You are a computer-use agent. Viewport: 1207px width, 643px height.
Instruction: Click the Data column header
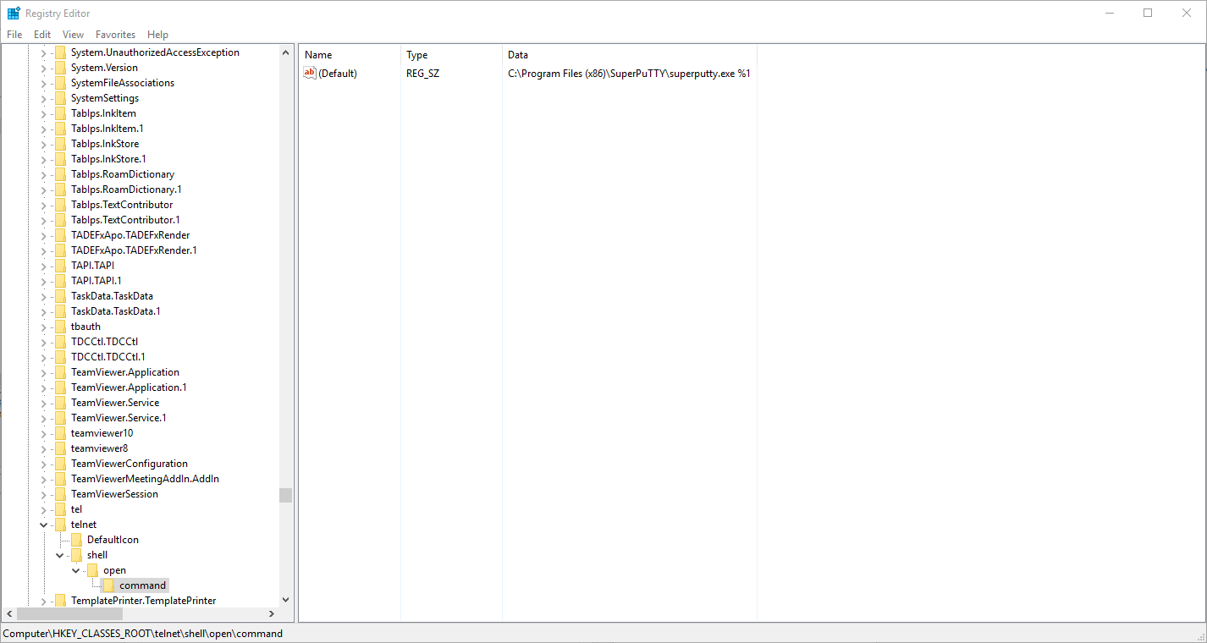[518, 55]
